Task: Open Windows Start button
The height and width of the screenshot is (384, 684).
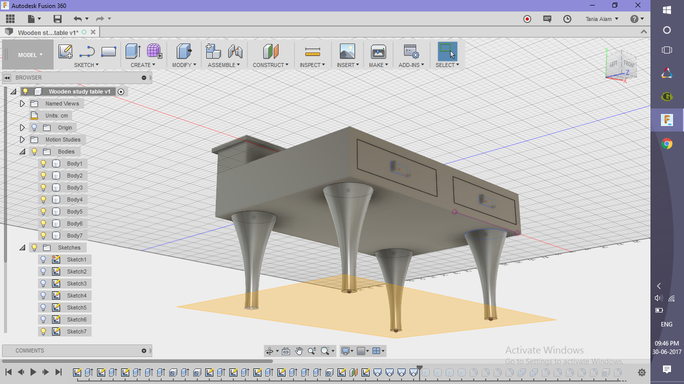Action: (667, 9)
